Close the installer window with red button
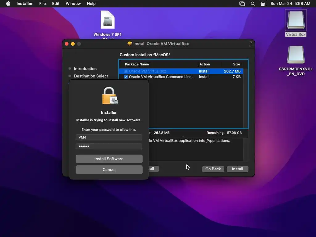This screenshot has height=237, width=316. click(67, 44)
